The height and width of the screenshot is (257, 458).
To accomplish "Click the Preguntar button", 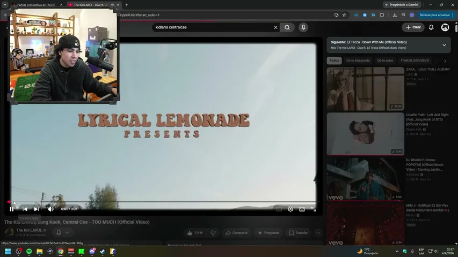I will pos(268,233).
